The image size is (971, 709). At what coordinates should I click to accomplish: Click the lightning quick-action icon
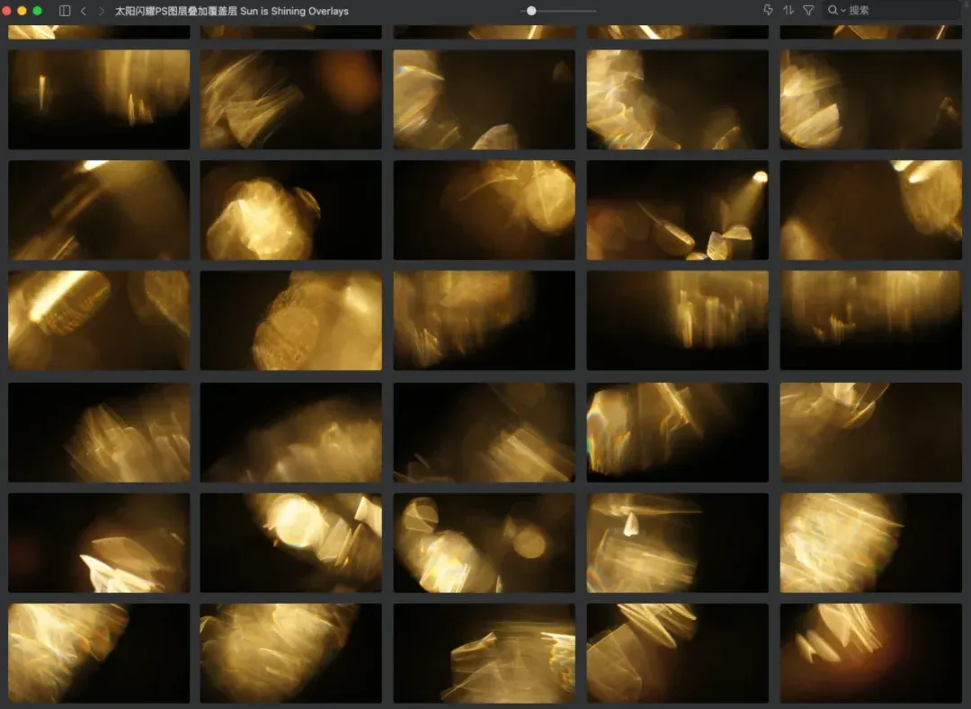coord(768,10)
